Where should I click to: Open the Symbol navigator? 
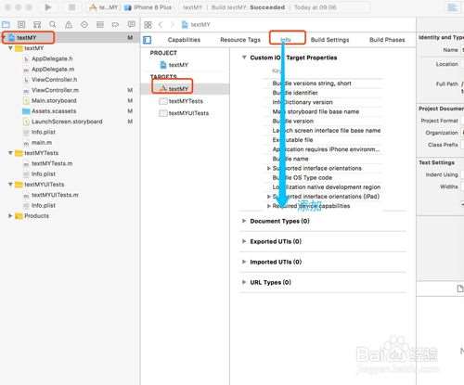[x=37, y=24]
